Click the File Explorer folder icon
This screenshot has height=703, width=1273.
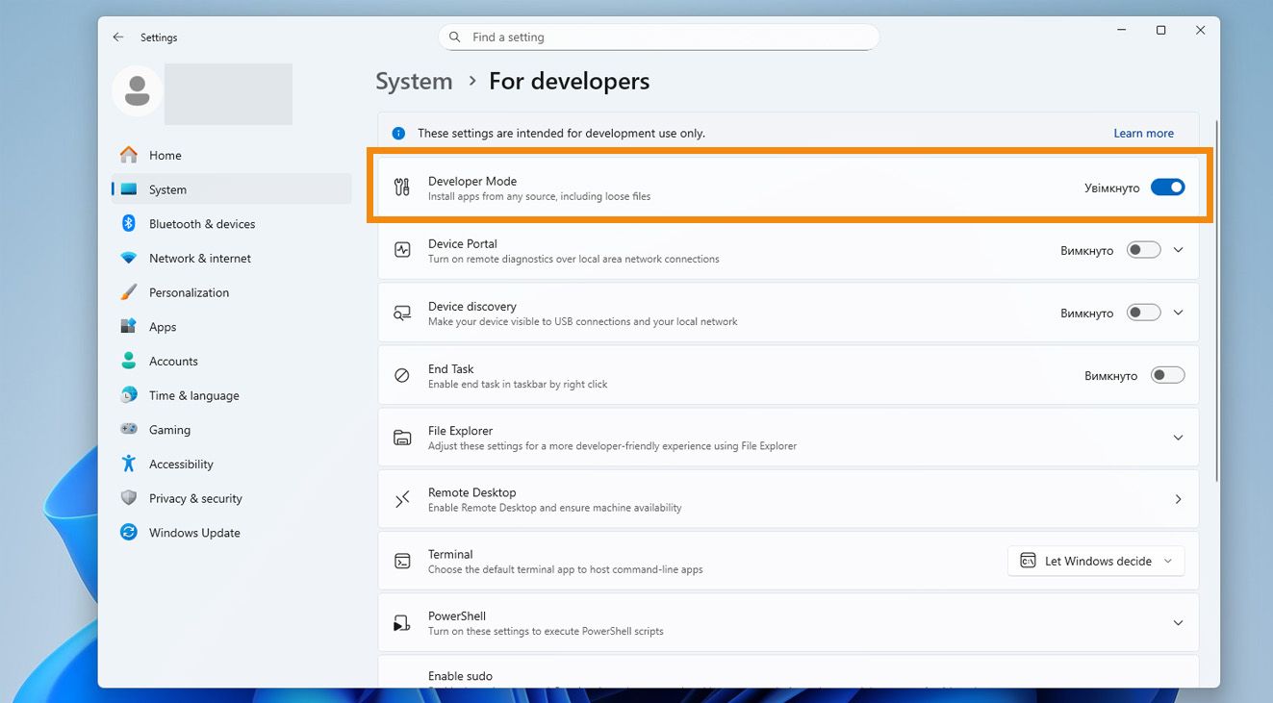pyautogui.click(x=402, y=438)
